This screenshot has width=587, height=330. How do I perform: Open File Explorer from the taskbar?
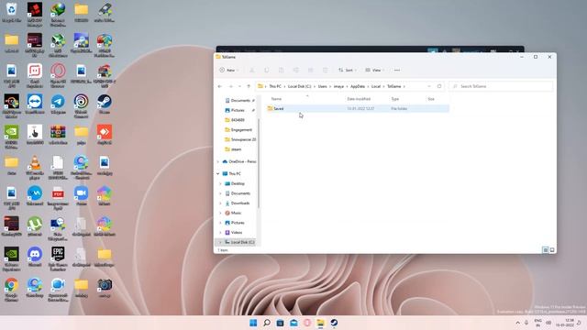320,323
